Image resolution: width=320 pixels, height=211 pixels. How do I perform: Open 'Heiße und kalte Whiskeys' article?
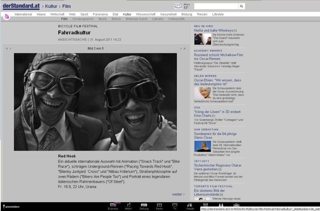pyautogui.click(x=214, y=30)
